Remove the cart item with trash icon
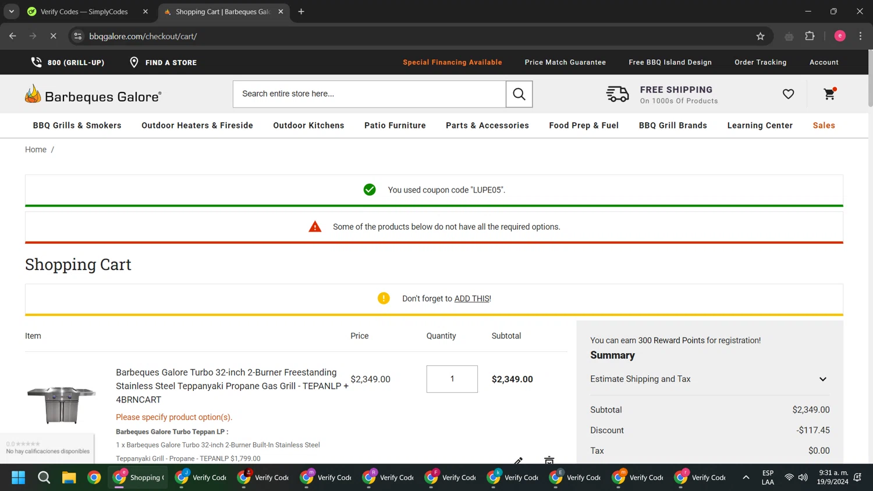Viewport: 873px width, 491px height. [x=549, y=460]
